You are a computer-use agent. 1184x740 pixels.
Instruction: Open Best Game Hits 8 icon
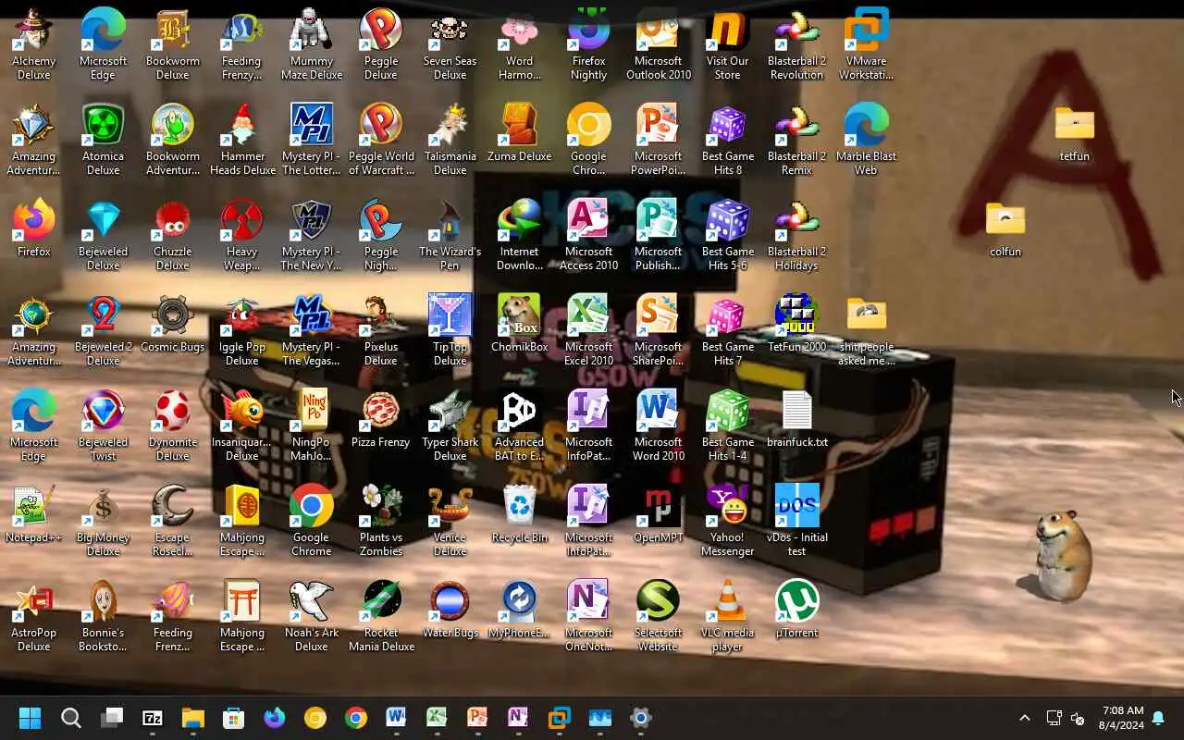coord(727,140)
